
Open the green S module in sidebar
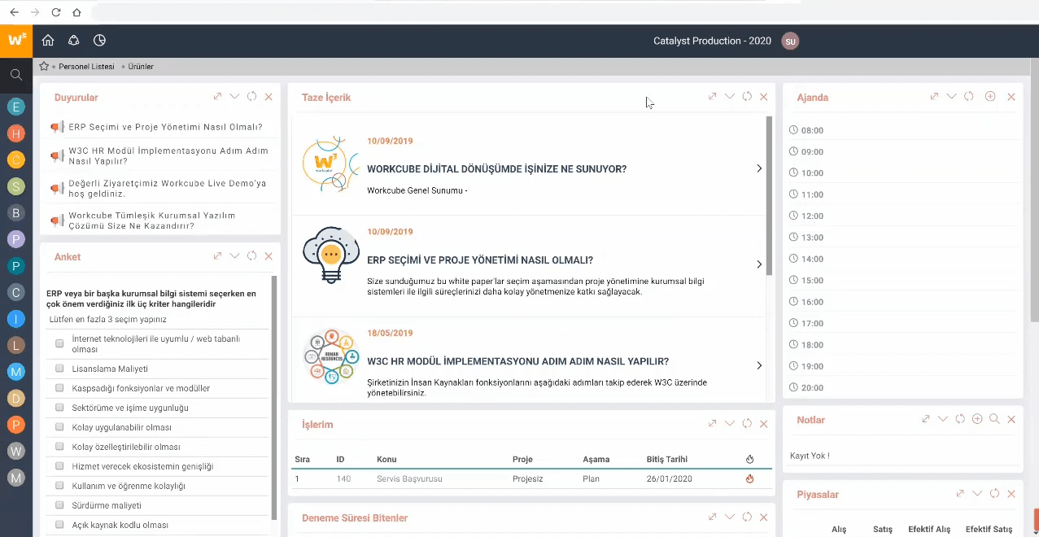pos(16,186)
